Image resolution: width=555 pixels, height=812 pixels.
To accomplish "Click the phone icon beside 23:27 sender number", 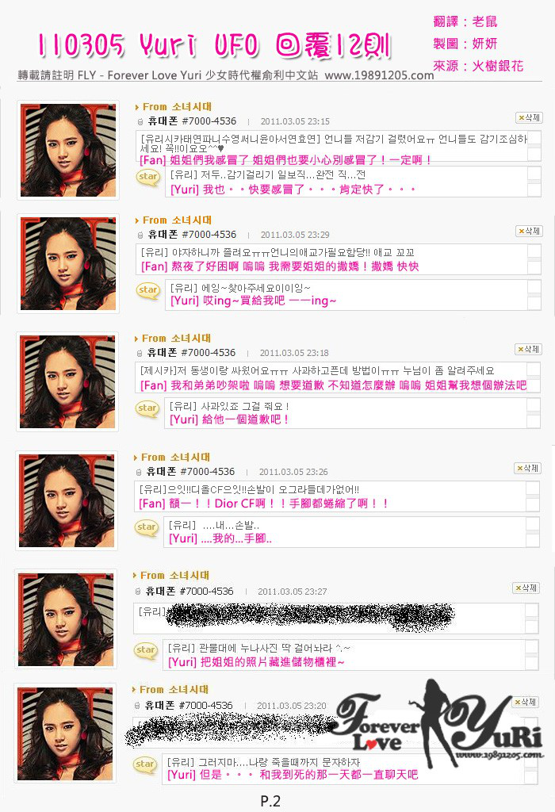I will pyautogui.click(x=137, y=592).
